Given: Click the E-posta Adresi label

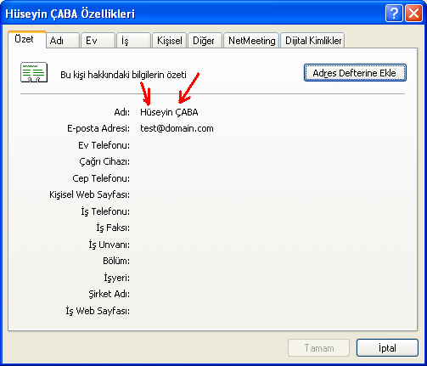Looking at the screenshot, I should [98, 128].
